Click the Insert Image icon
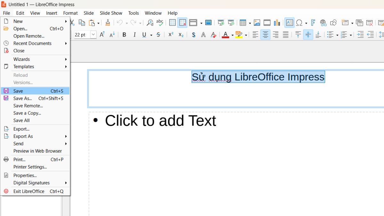The width and height of the screenshot is (384, 216). click(257, 23)
